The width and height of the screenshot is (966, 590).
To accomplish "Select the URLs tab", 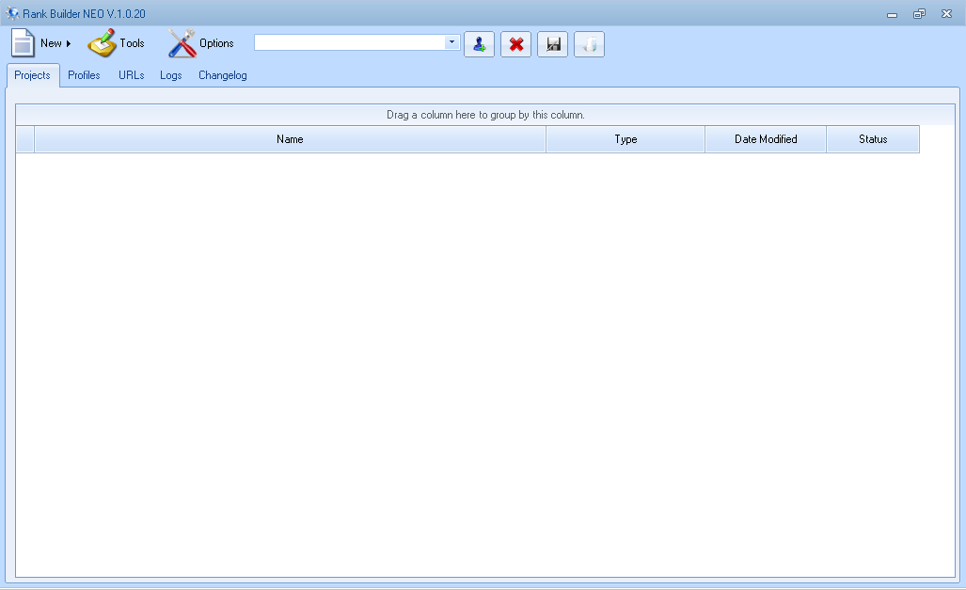I will pos(131,75).
